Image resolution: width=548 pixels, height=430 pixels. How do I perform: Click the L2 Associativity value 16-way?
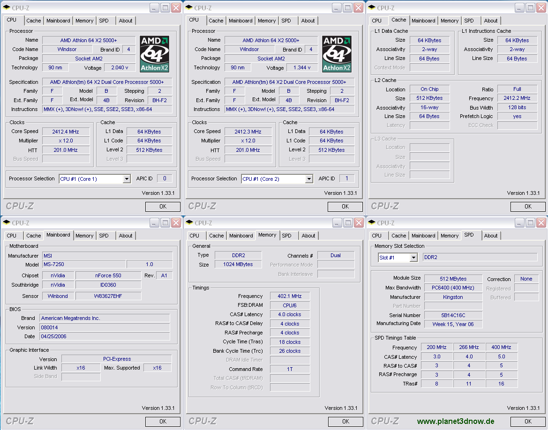[x=429, y=108]
